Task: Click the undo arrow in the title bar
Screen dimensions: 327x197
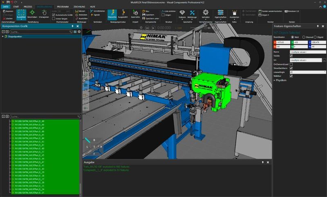Action: pos(12,2)
